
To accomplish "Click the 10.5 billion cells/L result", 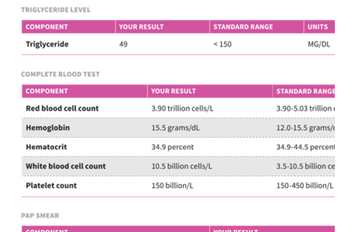I will [182, 166].
